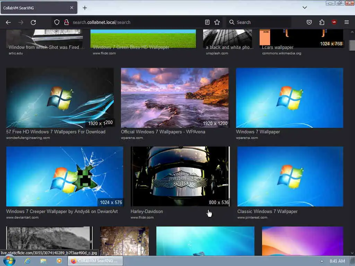Click unsplash.com source text
Image resolution: width=355 pixels, height=266 pixels.
point(217,53)
